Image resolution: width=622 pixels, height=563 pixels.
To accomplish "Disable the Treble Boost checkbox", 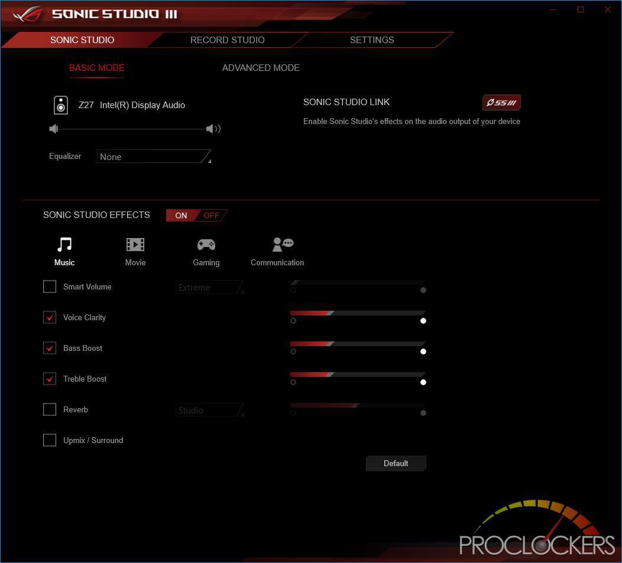I will tap(50, 379).
